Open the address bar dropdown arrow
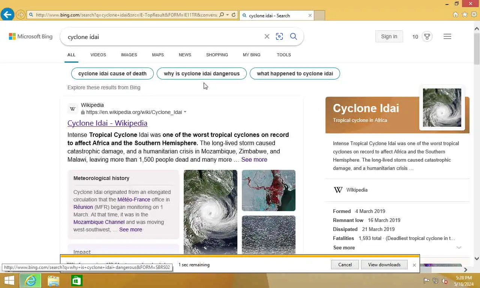The height and width of the screenshot is (288, 480). coord(227,15)
